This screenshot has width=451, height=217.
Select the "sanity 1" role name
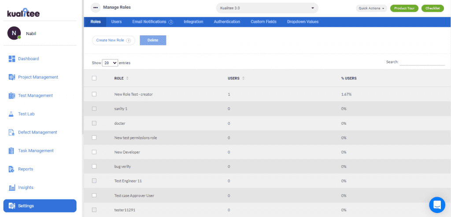(x=121, y=109)
